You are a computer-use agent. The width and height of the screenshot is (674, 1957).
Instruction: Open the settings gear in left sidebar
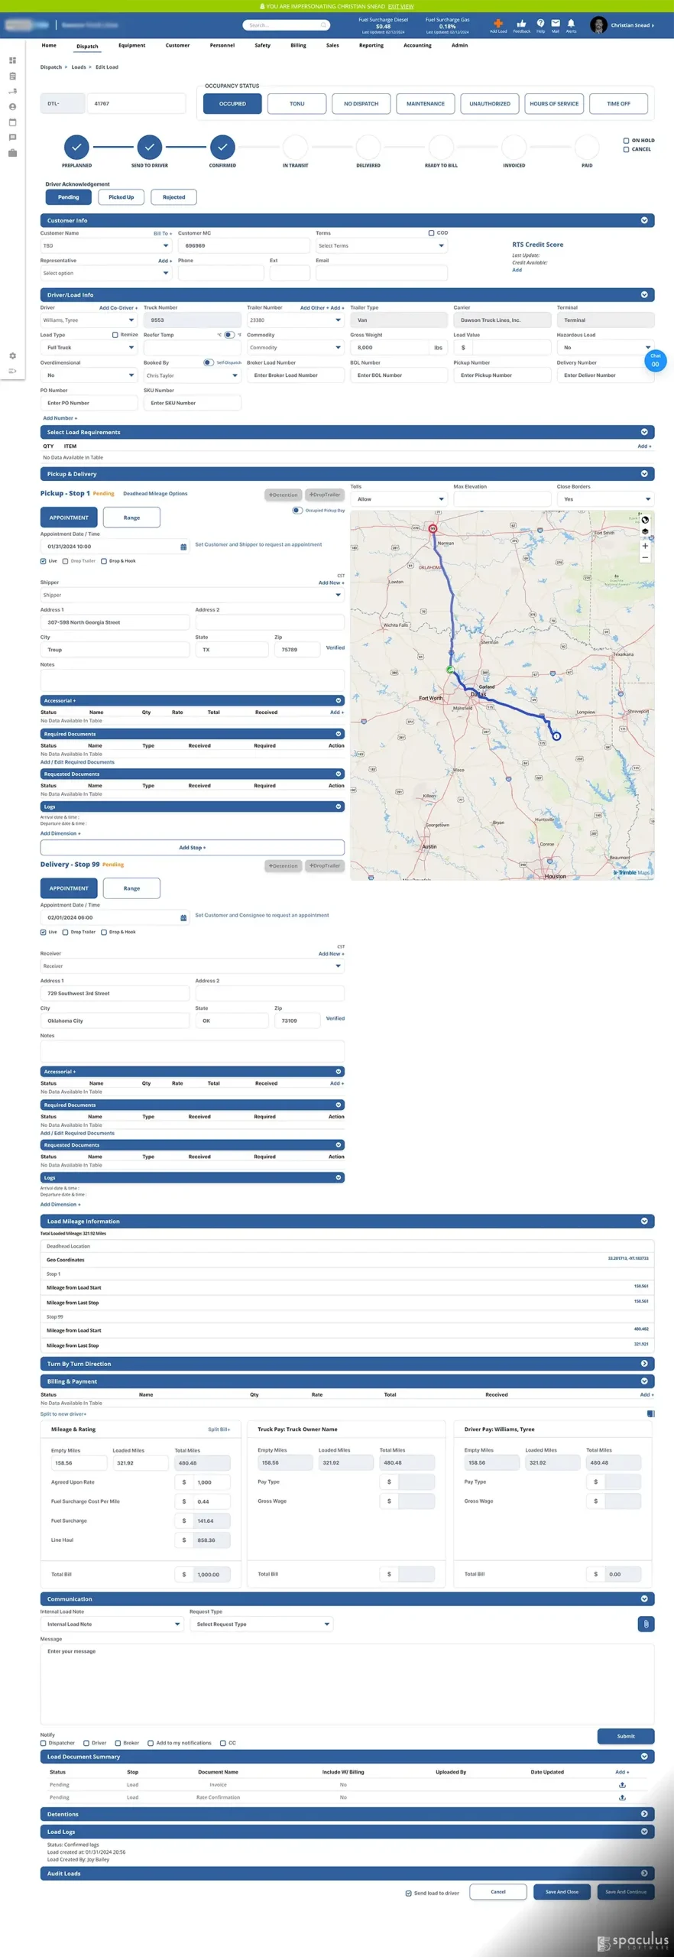(x=12, y=355)
